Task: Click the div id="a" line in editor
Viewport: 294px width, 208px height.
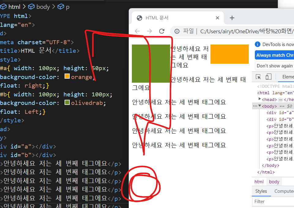Action: coord(28,146)
